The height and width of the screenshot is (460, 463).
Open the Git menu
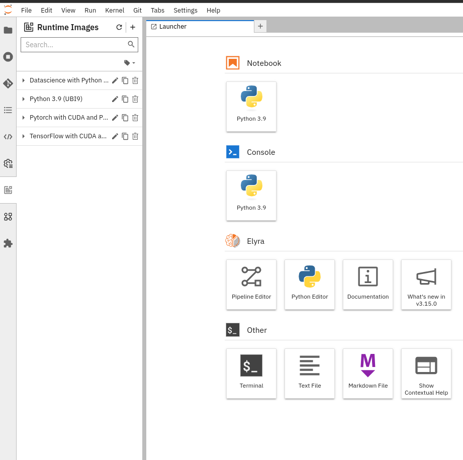pos(137,11)
